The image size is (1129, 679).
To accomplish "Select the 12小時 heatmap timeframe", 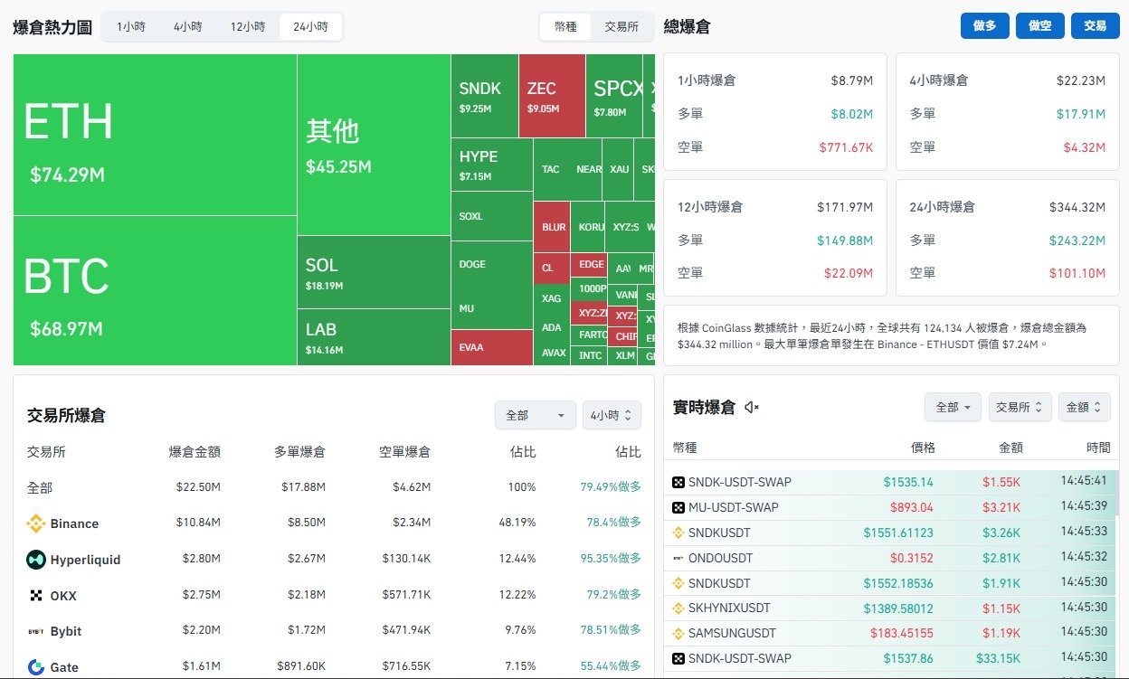I will point(248,27).
